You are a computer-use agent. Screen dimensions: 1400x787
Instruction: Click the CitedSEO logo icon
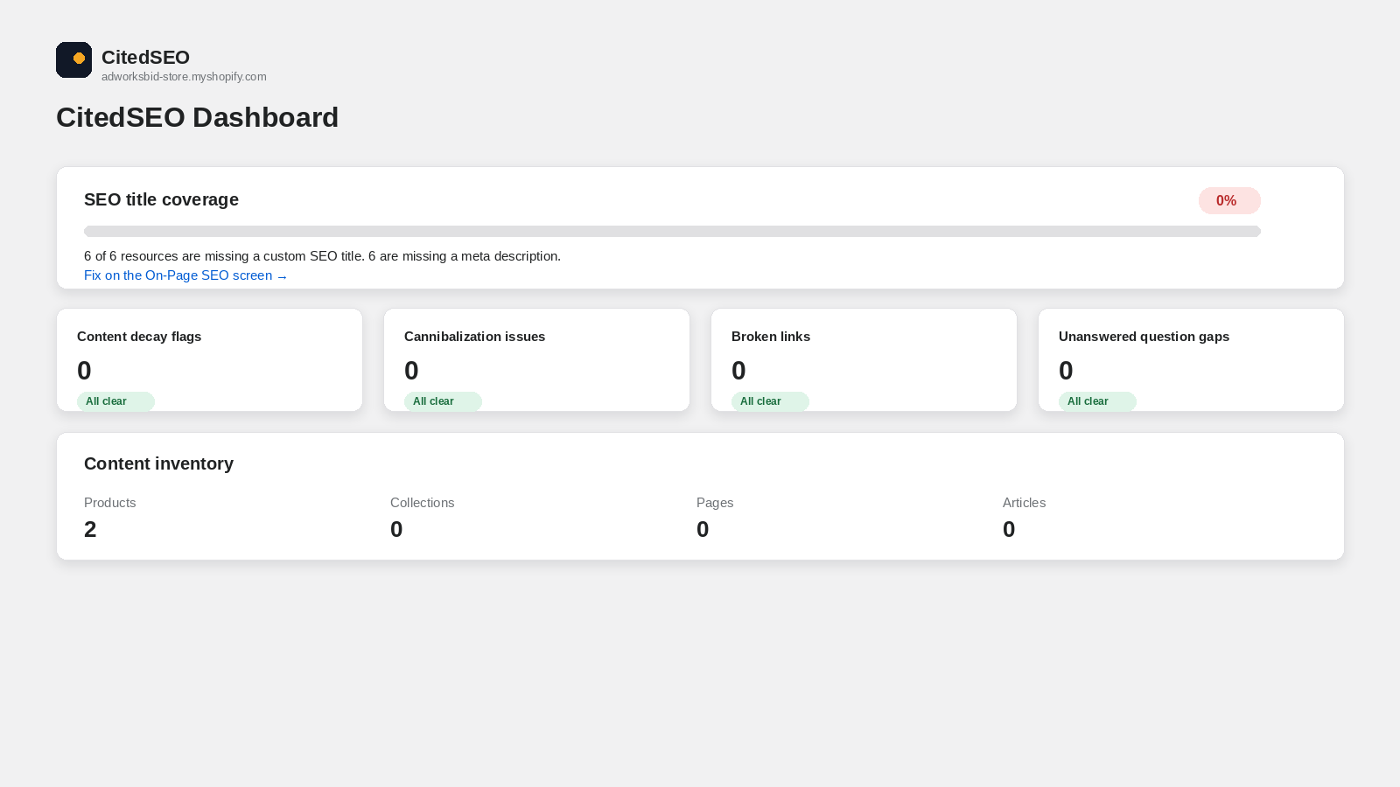[x=73, y=59]
